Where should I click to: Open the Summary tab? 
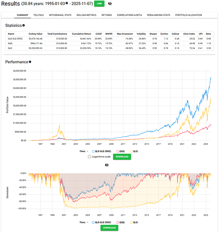22,15
